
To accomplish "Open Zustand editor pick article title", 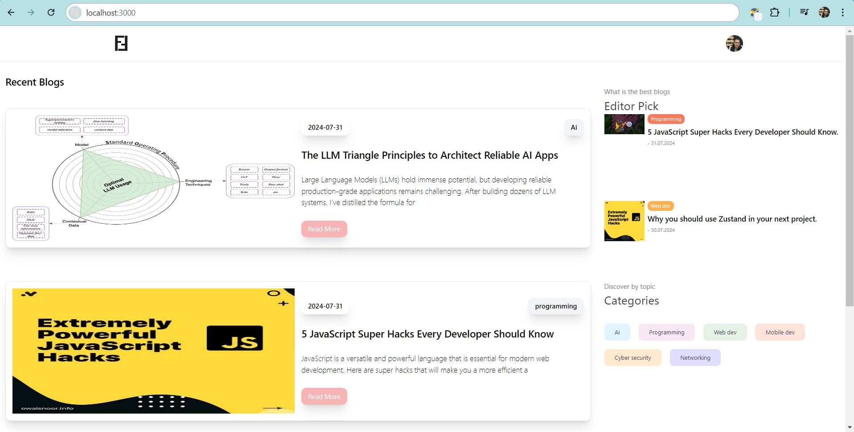I will (x=732, y=219).
